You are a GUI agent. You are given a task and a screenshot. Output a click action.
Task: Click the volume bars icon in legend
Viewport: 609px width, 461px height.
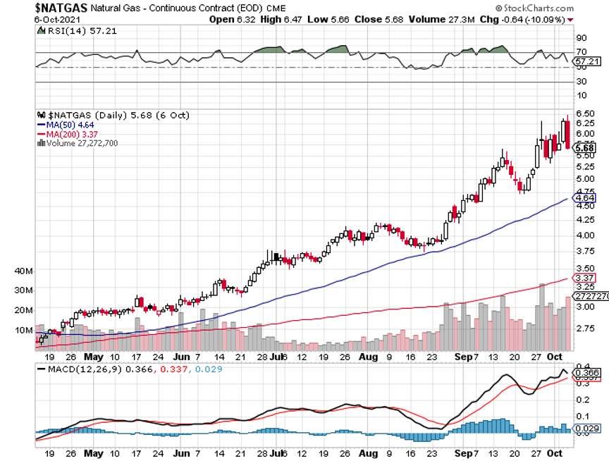pos(39,143)
